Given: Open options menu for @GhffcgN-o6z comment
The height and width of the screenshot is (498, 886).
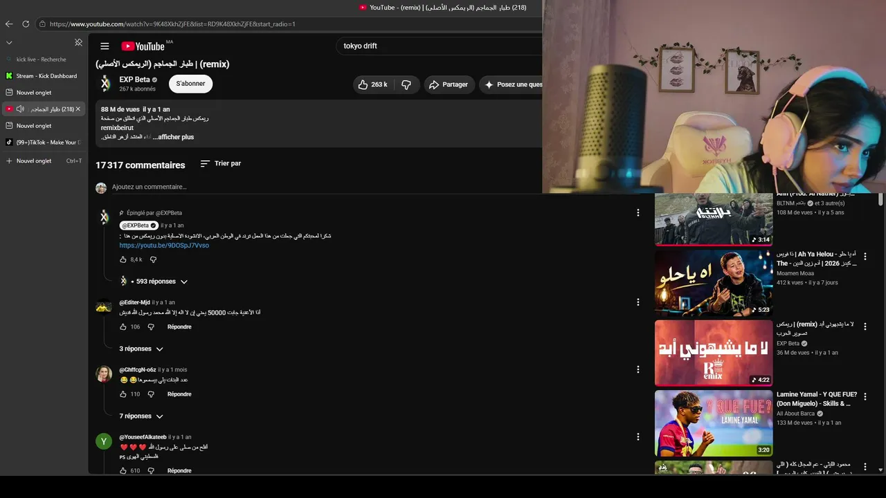Looking at the screenshot, I should [638, 370].
